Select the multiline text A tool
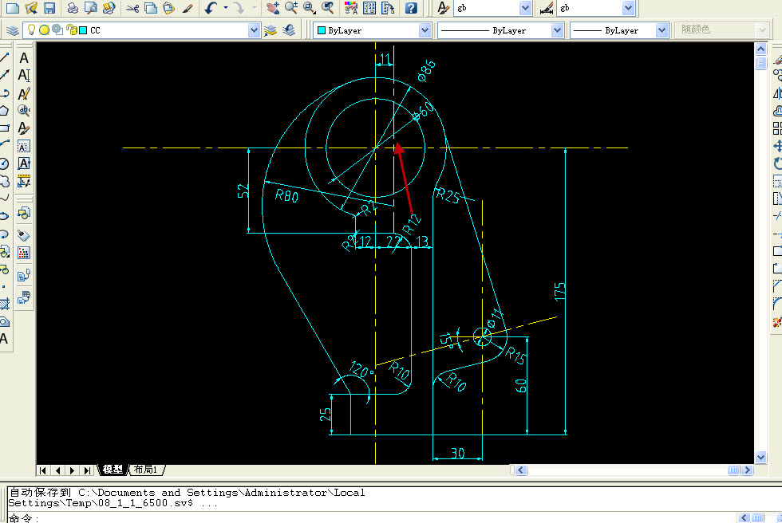 click(24, 58)
